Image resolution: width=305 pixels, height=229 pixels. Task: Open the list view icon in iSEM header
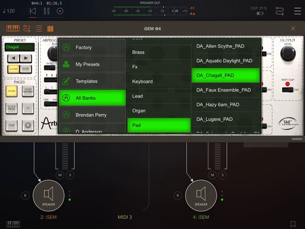(39, 29)
